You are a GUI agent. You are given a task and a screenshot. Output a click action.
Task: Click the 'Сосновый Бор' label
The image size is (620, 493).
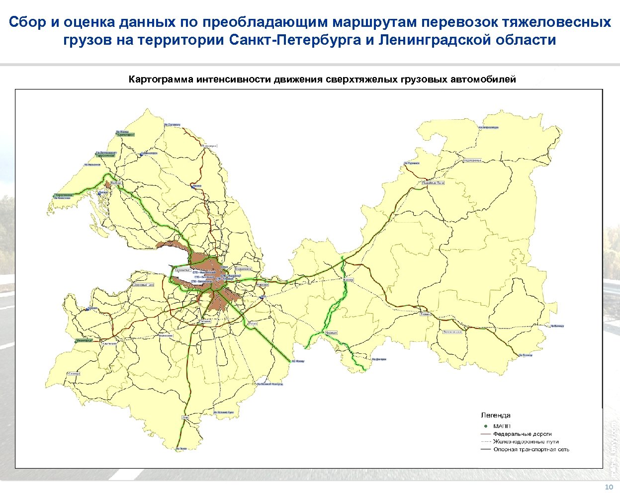tap(144, 285)
